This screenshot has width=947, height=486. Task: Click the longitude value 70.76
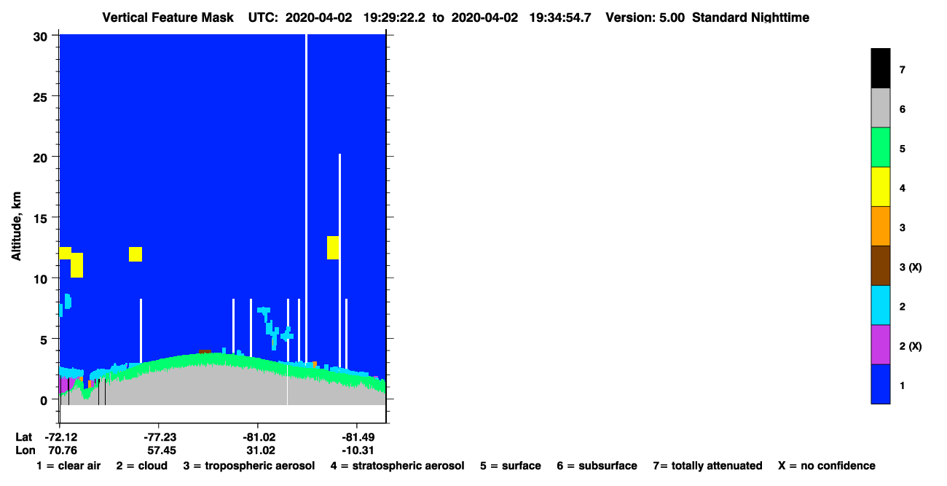[x=64, y=450]
